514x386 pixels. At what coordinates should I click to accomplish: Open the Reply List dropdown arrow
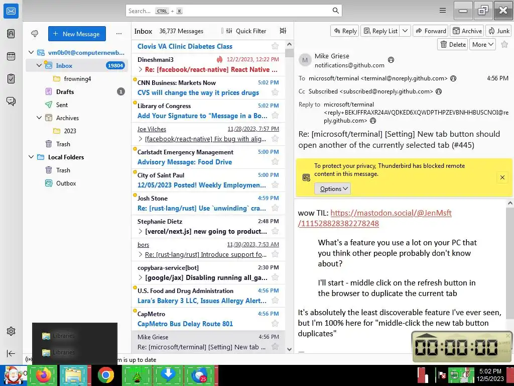tap(405, 31)
